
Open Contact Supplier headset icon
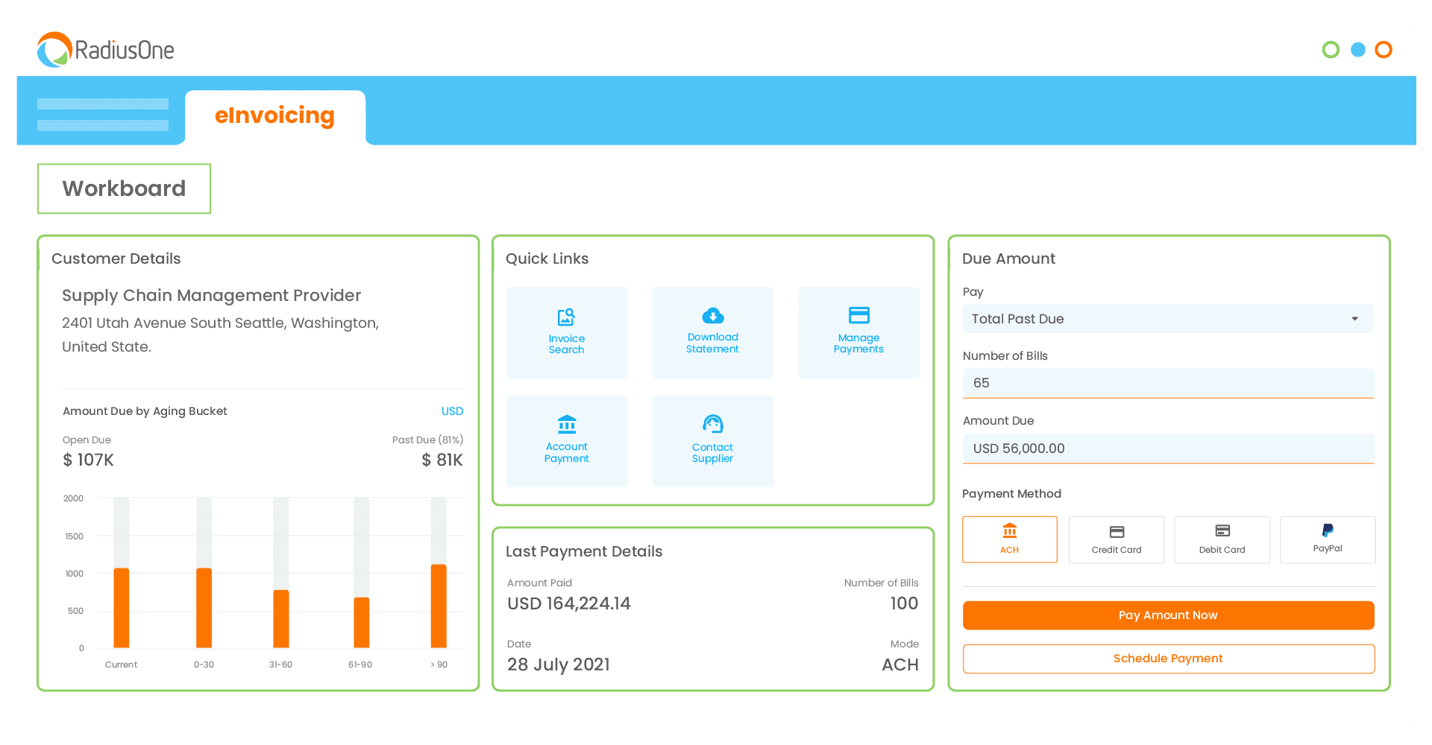pyautogui.click(x=712, y=425)
